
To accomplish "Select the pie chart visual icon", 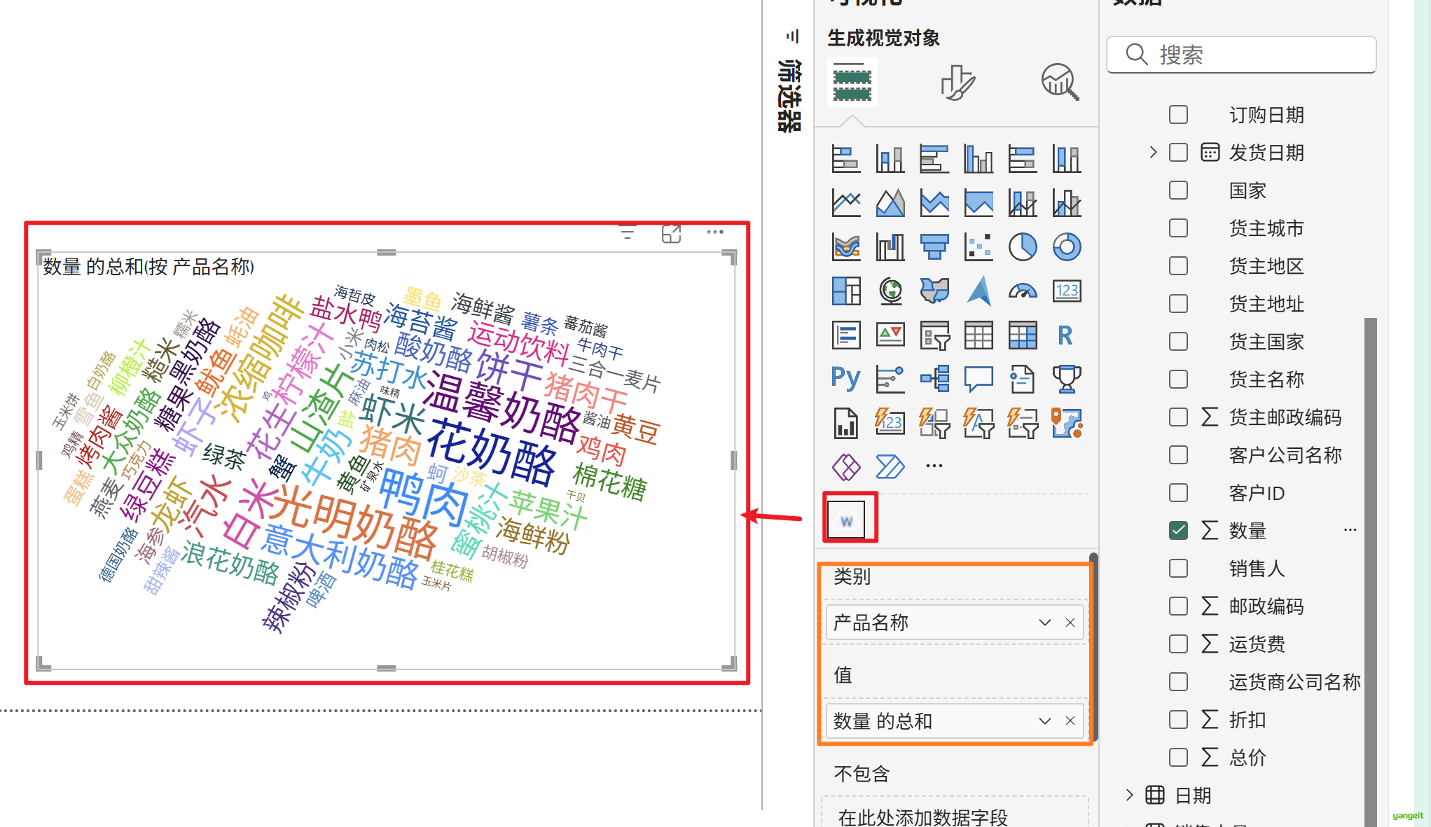I will coord(1022,247).
